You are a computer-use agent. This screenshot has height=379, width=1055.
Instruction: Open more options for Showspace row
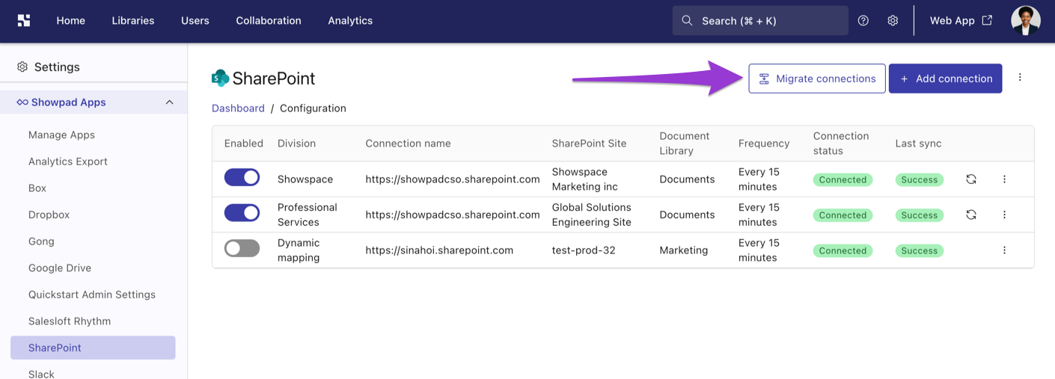click(1005, 179)
